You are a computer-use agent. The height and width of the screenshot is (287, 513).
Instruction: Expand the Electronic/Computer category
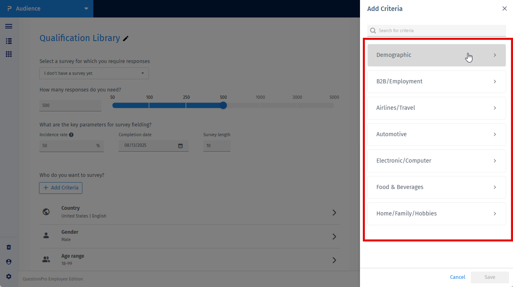(x=437, y=161)
